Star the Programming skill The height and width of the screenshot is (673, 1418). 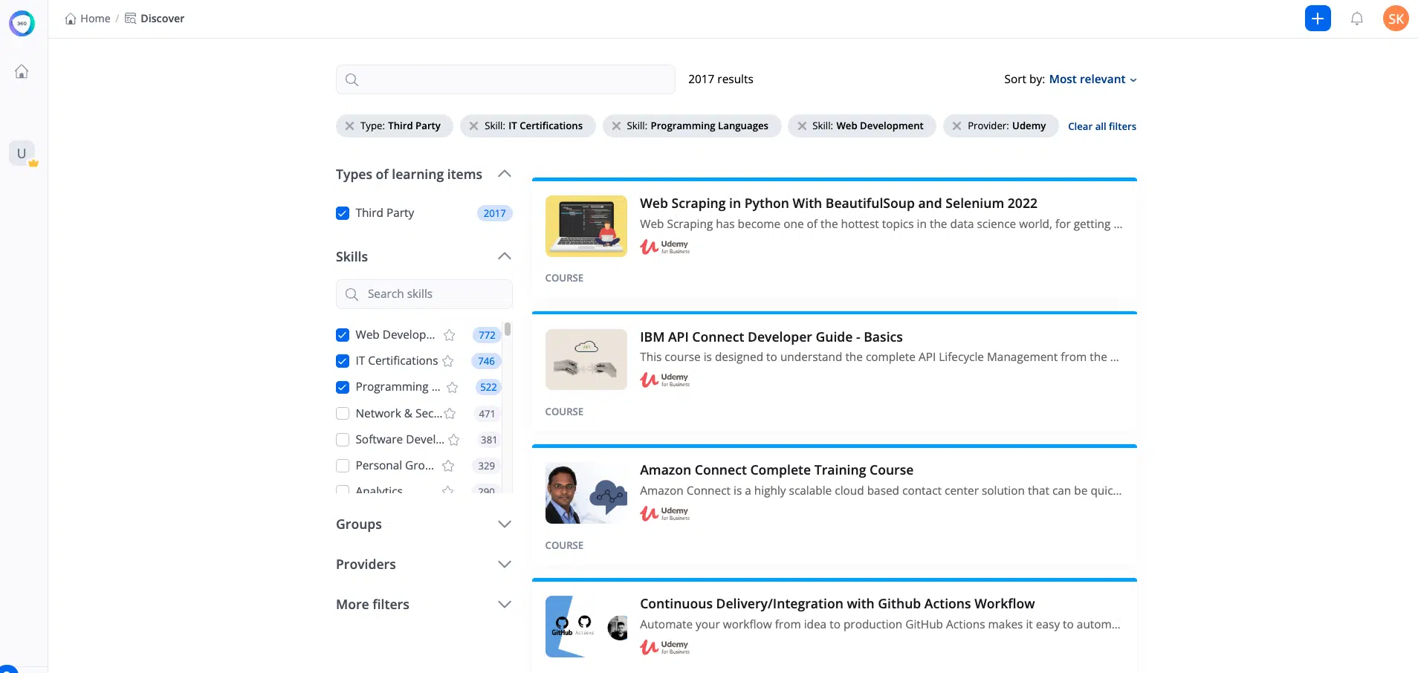pos(453,387)
